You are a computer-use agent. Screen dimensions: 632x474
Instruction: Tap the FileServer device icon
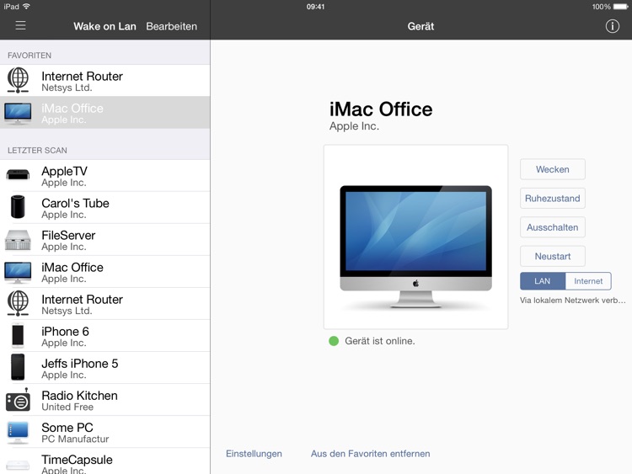18,240
